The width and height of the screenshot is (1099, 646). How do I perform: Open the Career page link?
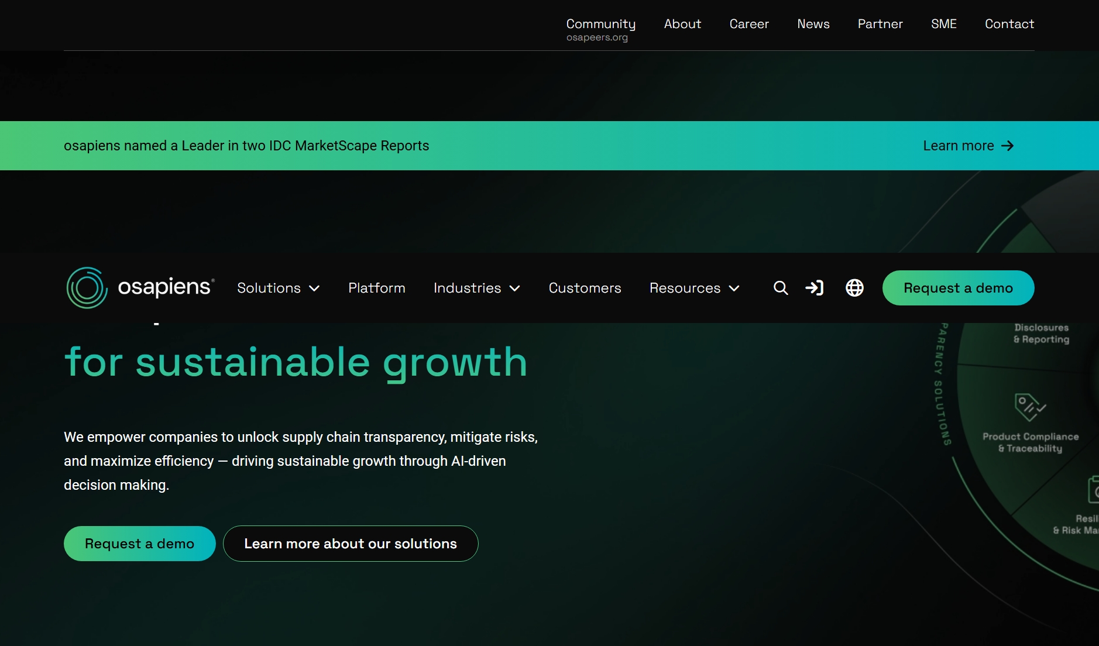point(749,24)
